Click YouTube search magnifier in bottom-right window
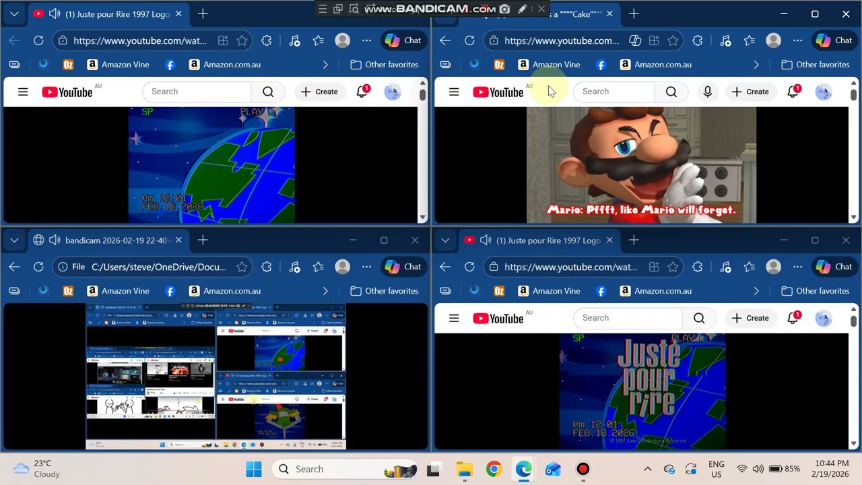The height and width of the screenshot is (485, 862). pyautogui.click(x=699, y=318)
